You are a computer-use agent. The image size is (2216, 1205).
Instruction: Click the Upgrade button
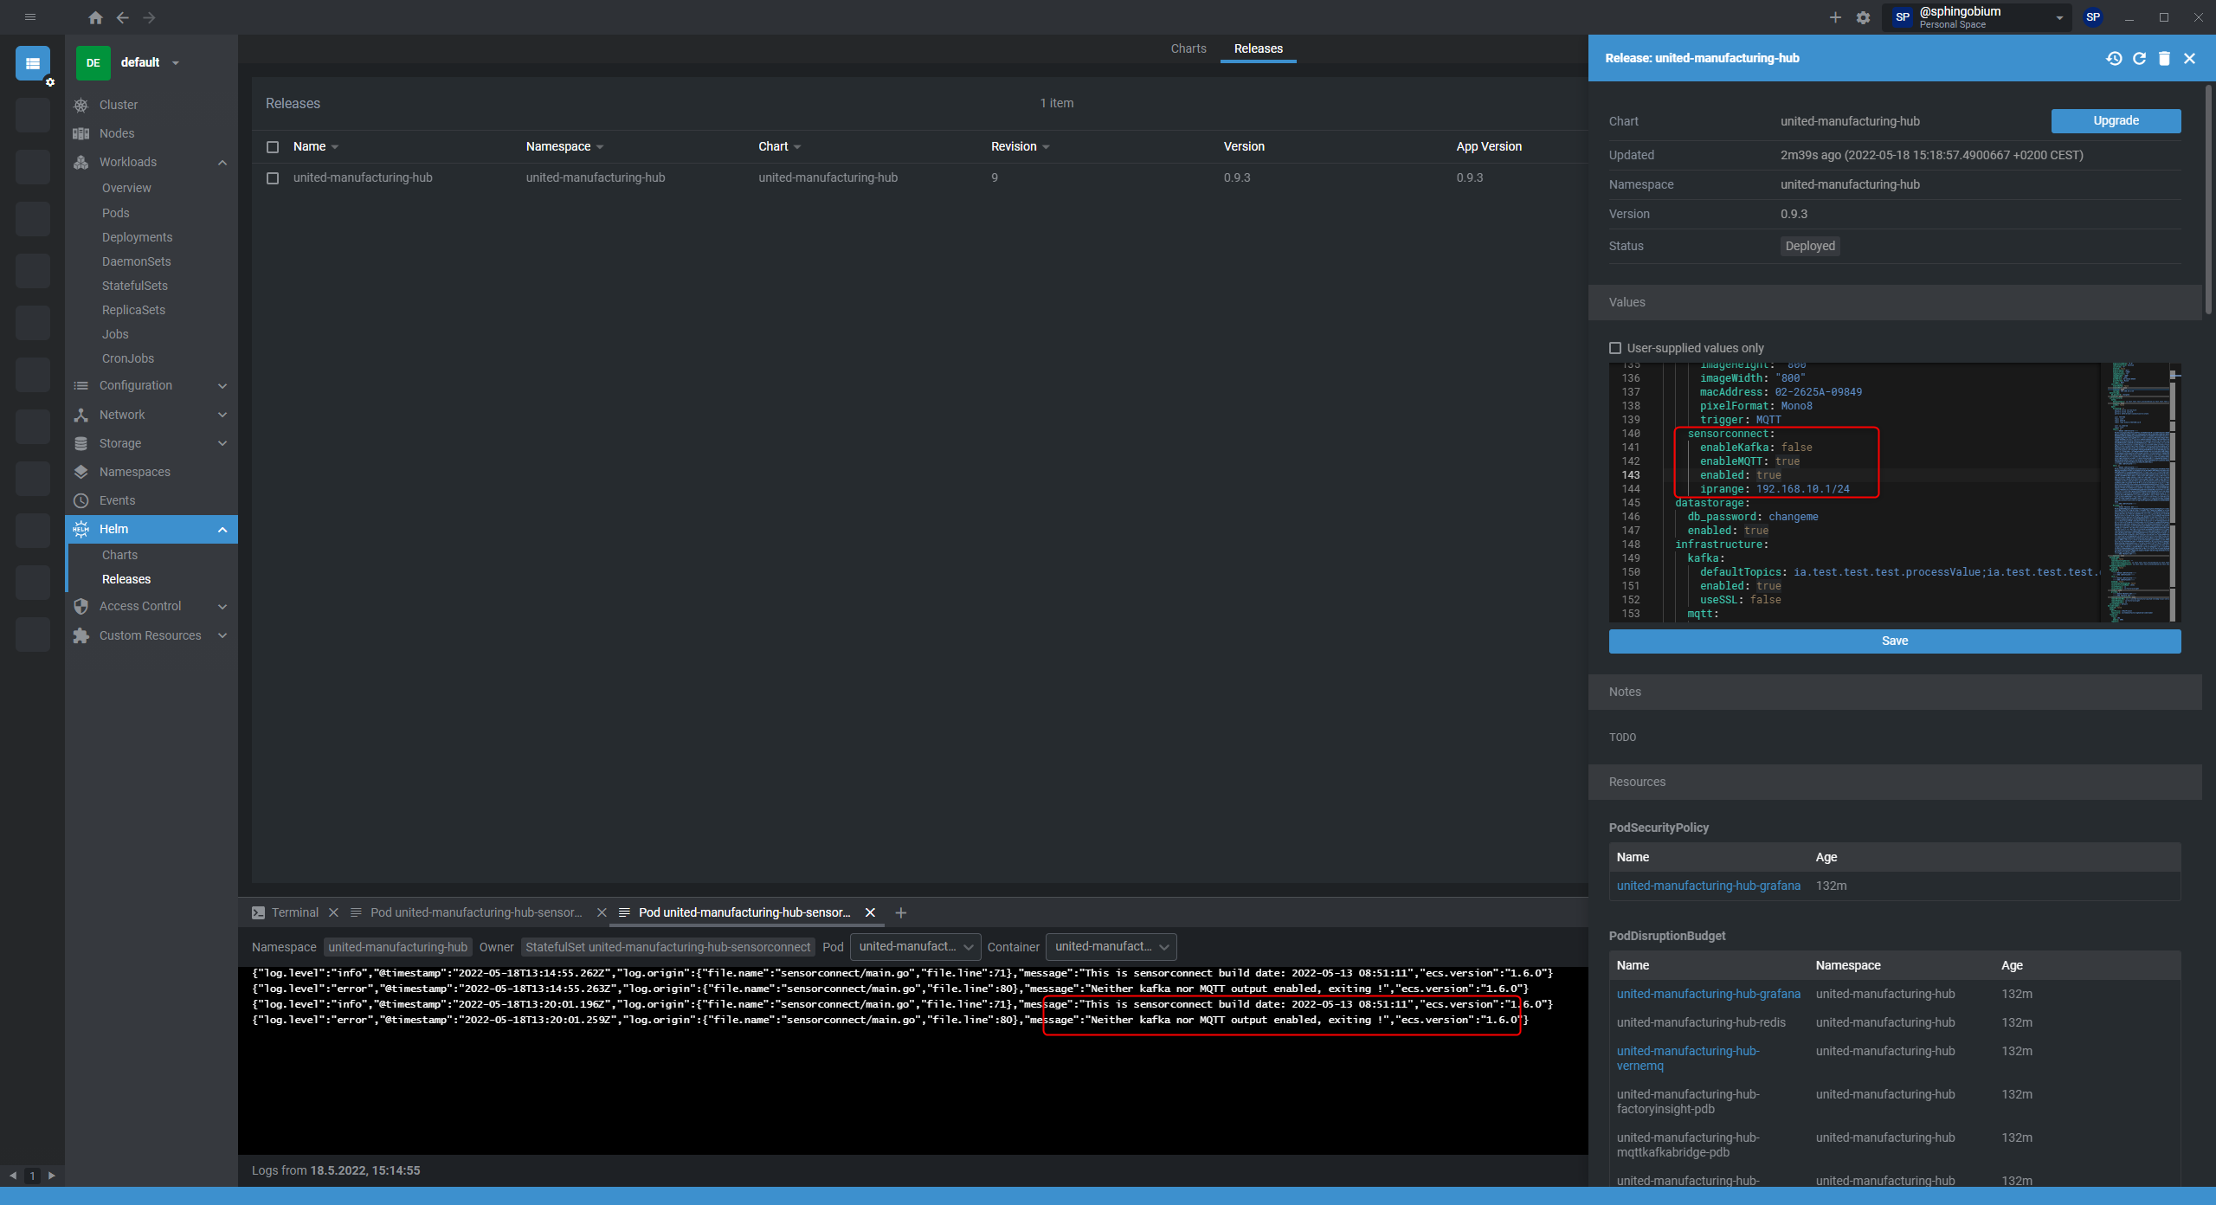pyautogui.click(x=2115, y=121)
